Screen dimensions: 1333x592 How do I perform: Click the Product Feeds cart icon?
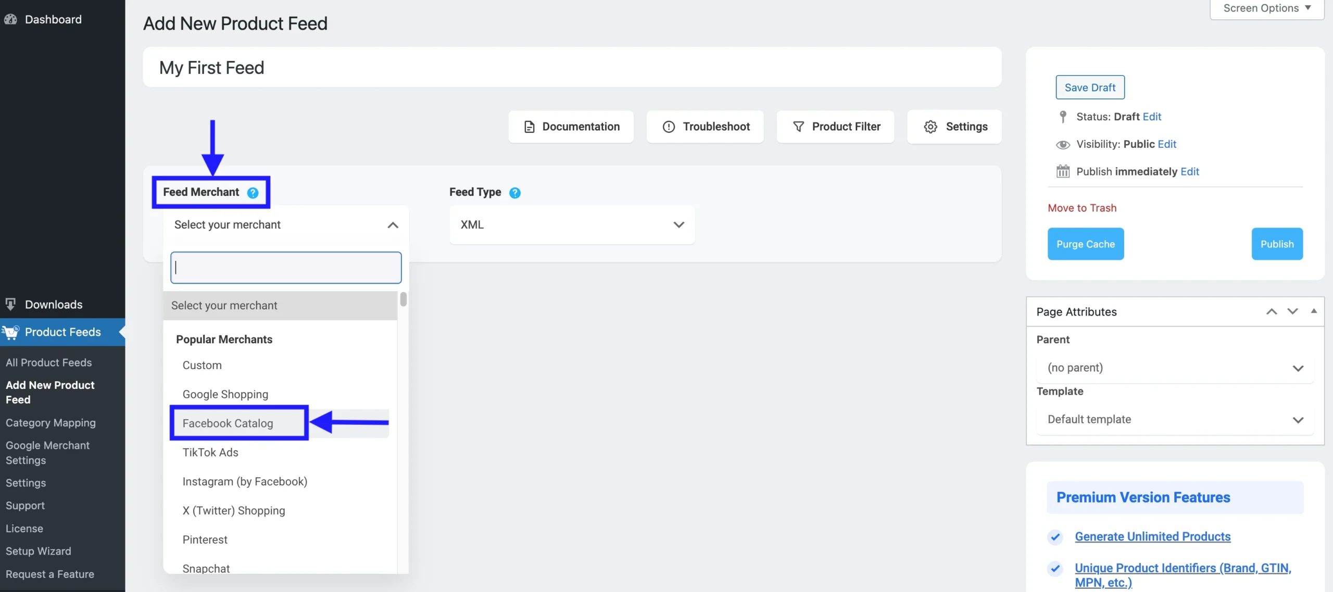tap(10, 332)
